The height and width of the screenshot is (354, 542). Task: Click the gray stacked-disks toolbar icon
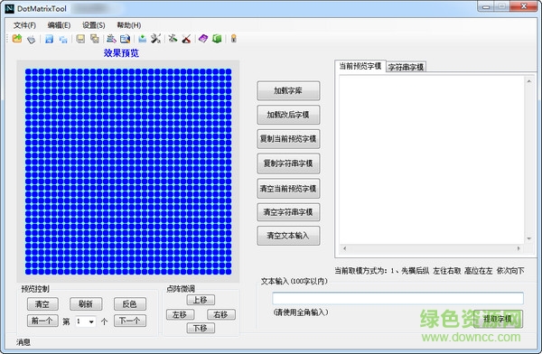click(x=94, y=39)
